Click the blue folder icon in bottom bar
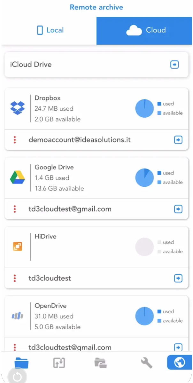193x383 pixels. [x=21, y=363]
